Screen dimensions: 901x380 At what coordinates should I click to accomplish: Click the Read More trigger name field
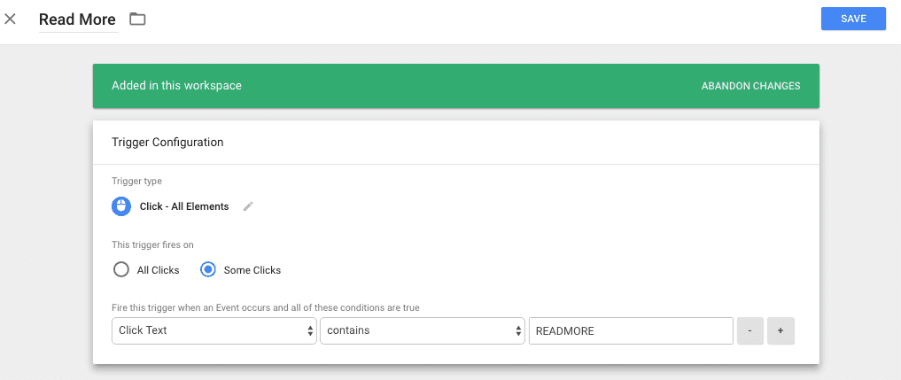click(x=78, y=19)
